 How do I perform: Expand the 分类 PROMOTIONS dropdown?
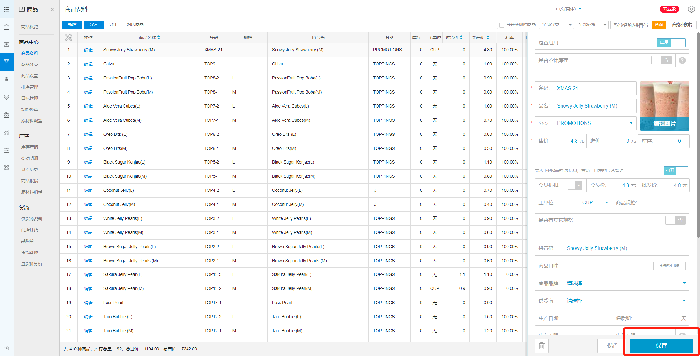[631, 123]
